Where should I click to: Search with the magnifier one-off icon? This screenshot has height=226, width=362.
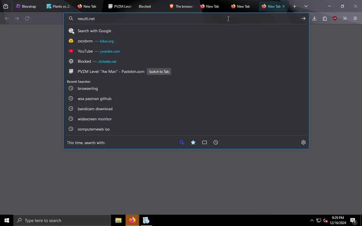(x=182, y=142)
